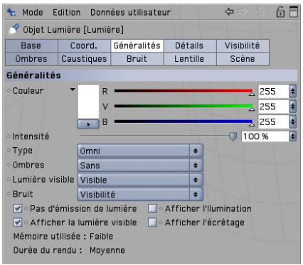Click the Bruit parameter animation dot
Screen dimensions: 303x265
9,194
